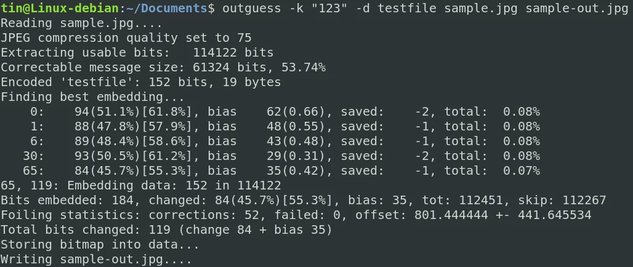The image size is (633, 267).
Task: Click the JPEG compression quality line
Action: click(126, 38)
